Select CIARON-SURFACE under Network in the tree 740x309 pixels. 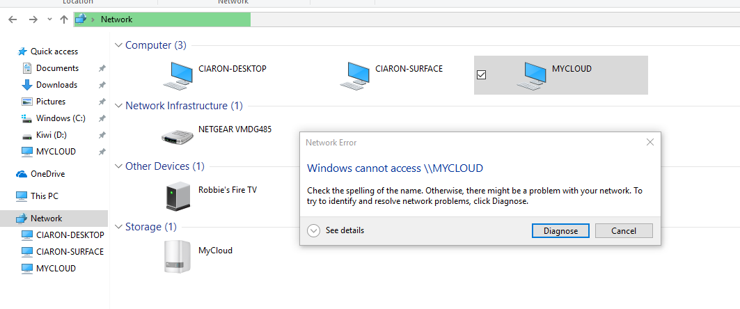point(70,252)
